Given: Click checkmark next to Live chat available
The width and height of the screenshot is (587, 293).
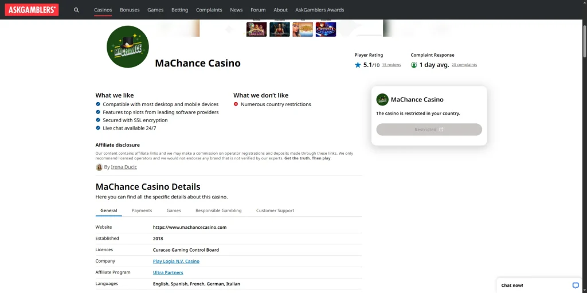Looking at the screenshot, I should point(98,128).
